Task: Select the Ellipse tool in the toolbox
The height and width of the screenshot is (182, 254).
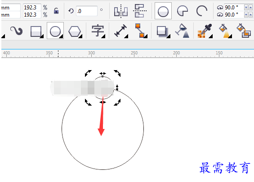Action: click(55, 31)
